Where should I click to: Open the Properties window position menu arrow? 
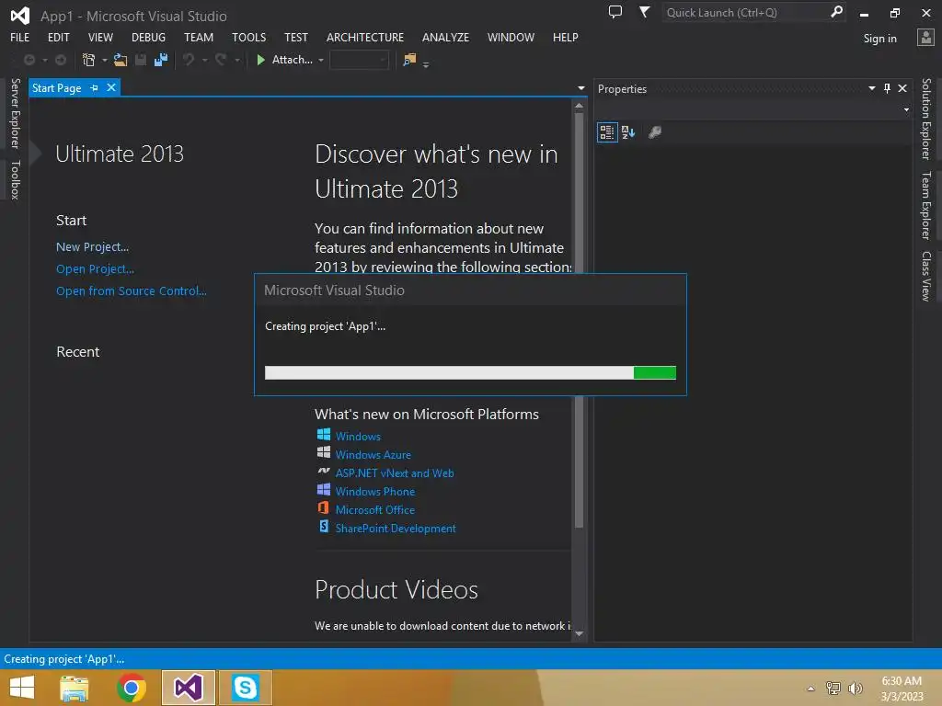coord(872,88)
